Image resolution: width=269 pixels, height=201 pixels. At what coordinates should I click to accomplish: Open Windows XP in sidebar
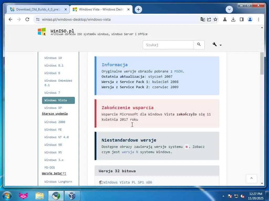(x=53, y=108)
